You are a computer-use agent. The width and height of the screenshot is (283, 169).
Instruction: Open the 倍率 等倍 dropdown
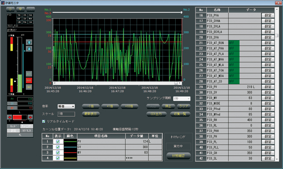(x=66, y=107)
